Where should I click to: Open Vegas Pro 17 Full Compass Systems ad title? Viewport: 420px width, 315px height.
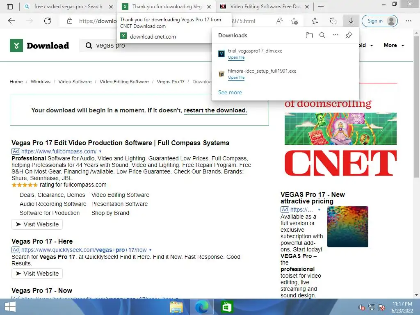click(x=120, y=143)
